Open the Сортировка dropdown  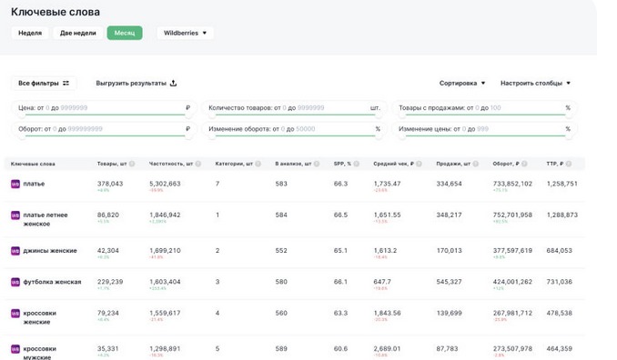[x=462, y=84]
